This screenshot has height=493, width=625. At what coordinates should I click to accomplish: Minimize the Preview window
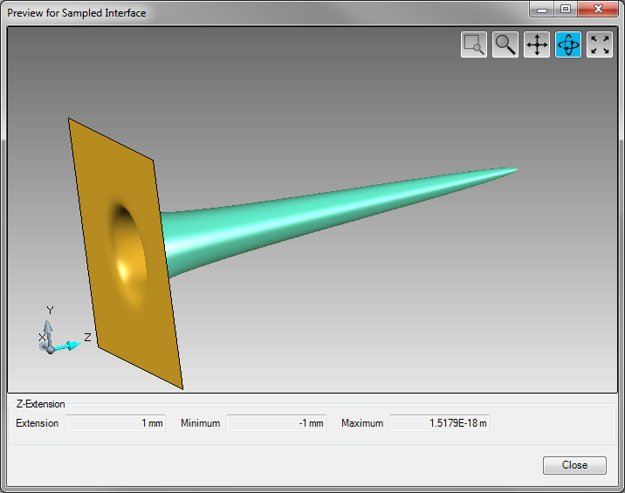point(542,10)
